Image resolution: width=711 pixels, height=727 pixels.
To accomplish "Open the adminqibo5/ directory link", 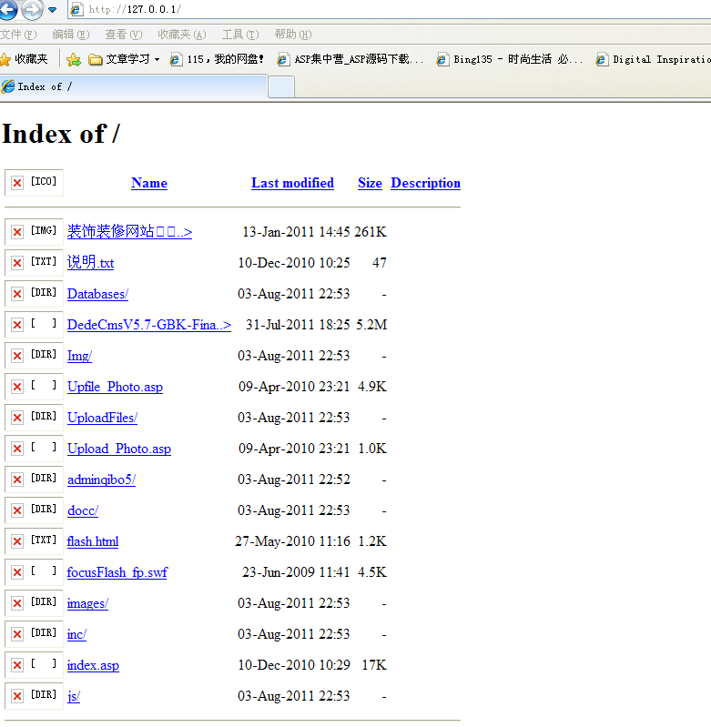I will tap(101, 480).
